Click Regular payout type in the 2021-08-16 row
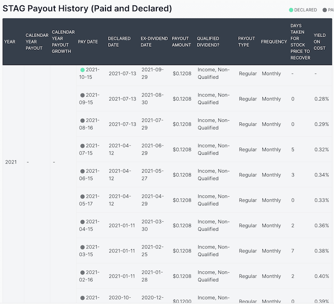 [248, 124]
